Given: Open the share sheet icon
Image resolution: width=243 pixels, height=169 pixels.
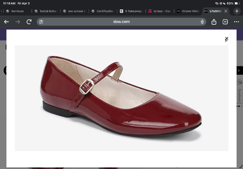Looking at the screenshot, I should point(214,22).
